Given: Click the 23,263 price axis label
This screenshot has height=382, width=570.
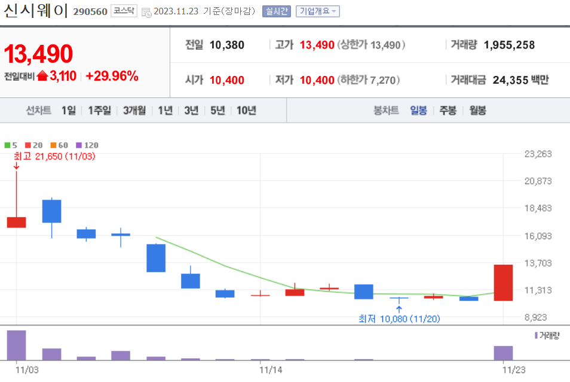Looking at the screenshot, I should coord(538,154).
